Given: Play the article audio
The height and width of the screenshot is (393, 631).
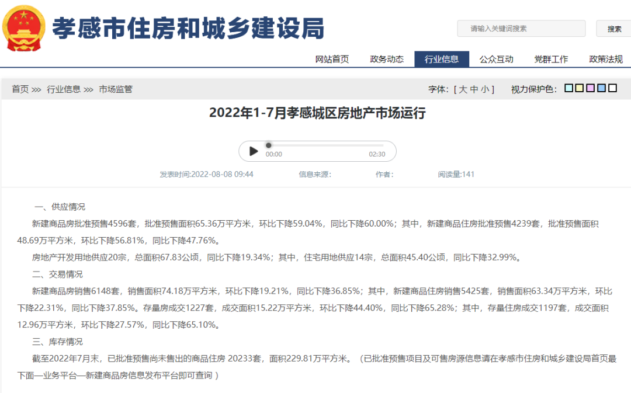Looking at the screenshot, I should coord(254,151).
